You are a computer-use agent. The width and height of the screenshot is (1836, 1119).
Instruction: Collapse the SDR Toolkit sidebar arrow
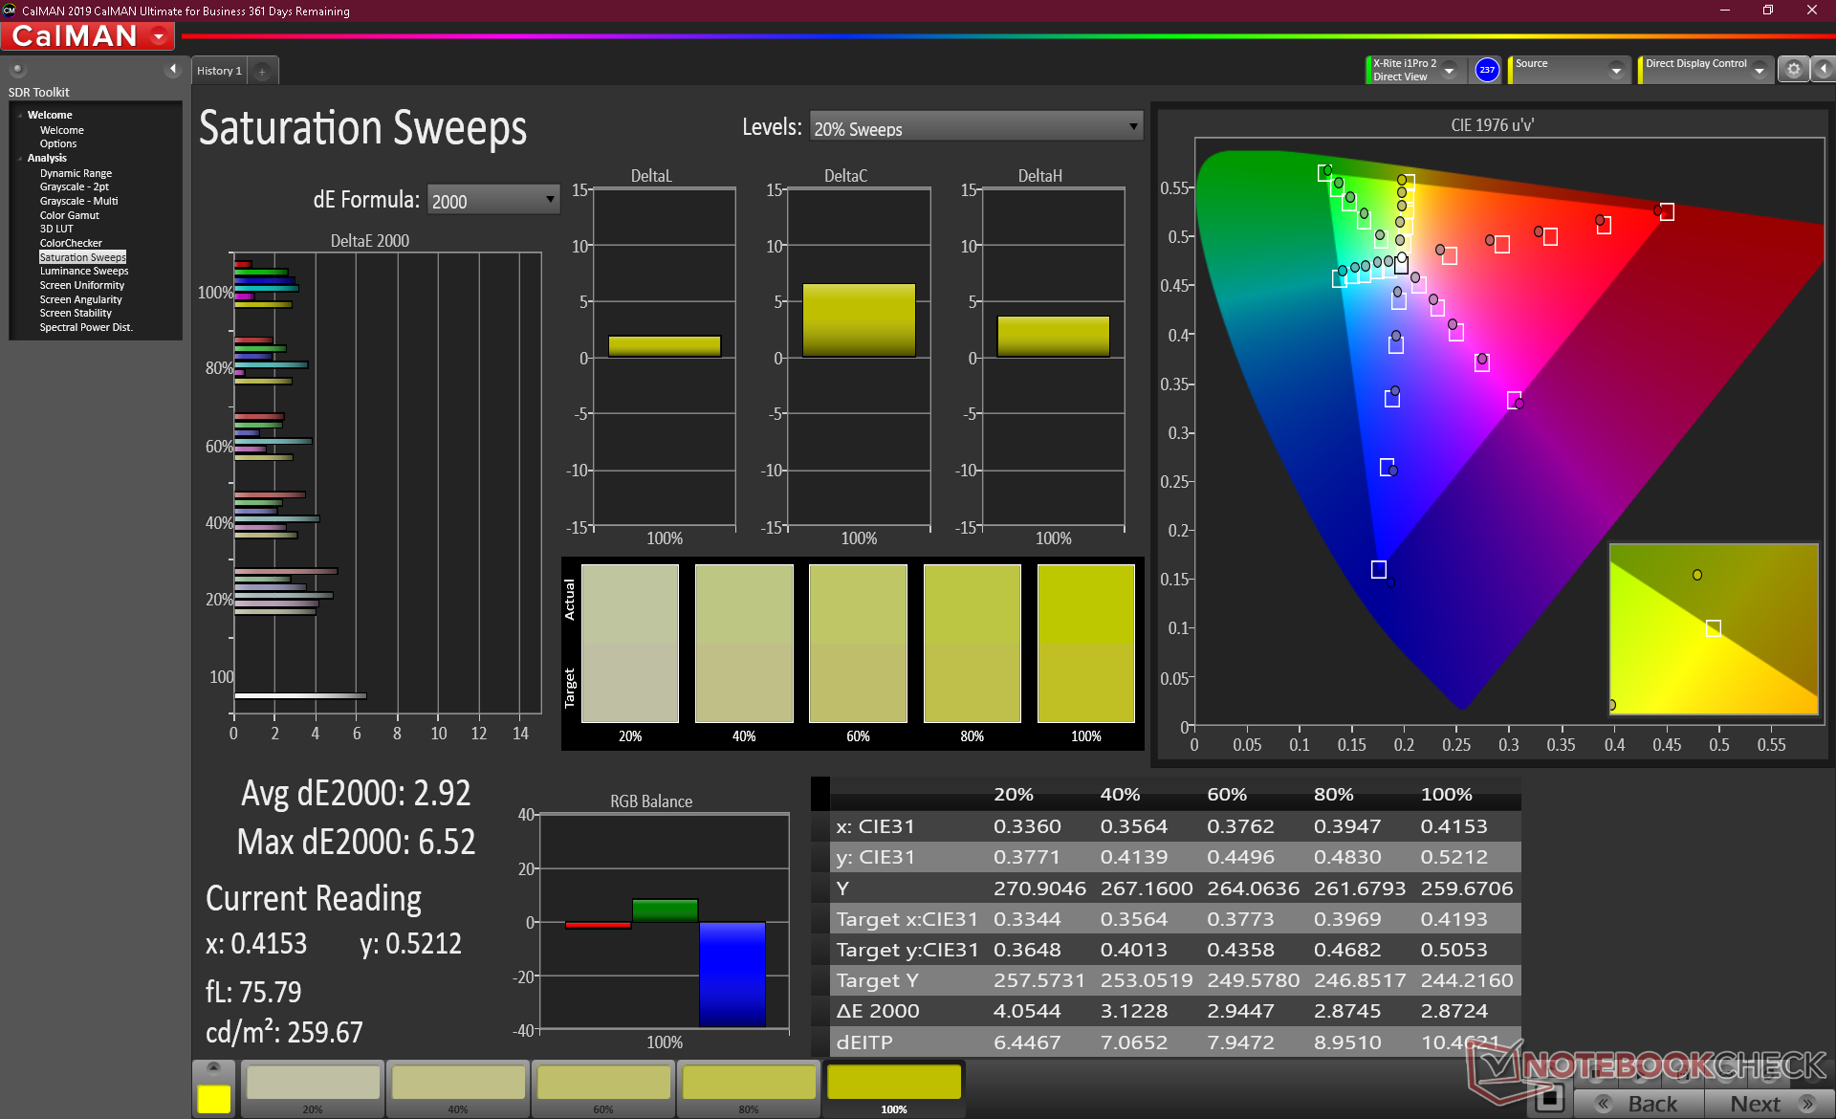coord(173,69)
